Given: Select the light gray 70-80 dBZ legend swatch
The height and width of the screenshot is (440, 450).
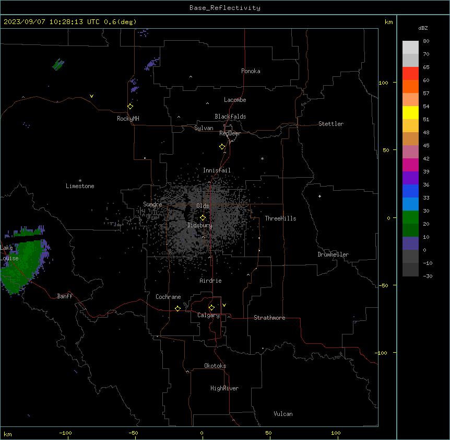Looking at the screenshot, I should point(410,48).
